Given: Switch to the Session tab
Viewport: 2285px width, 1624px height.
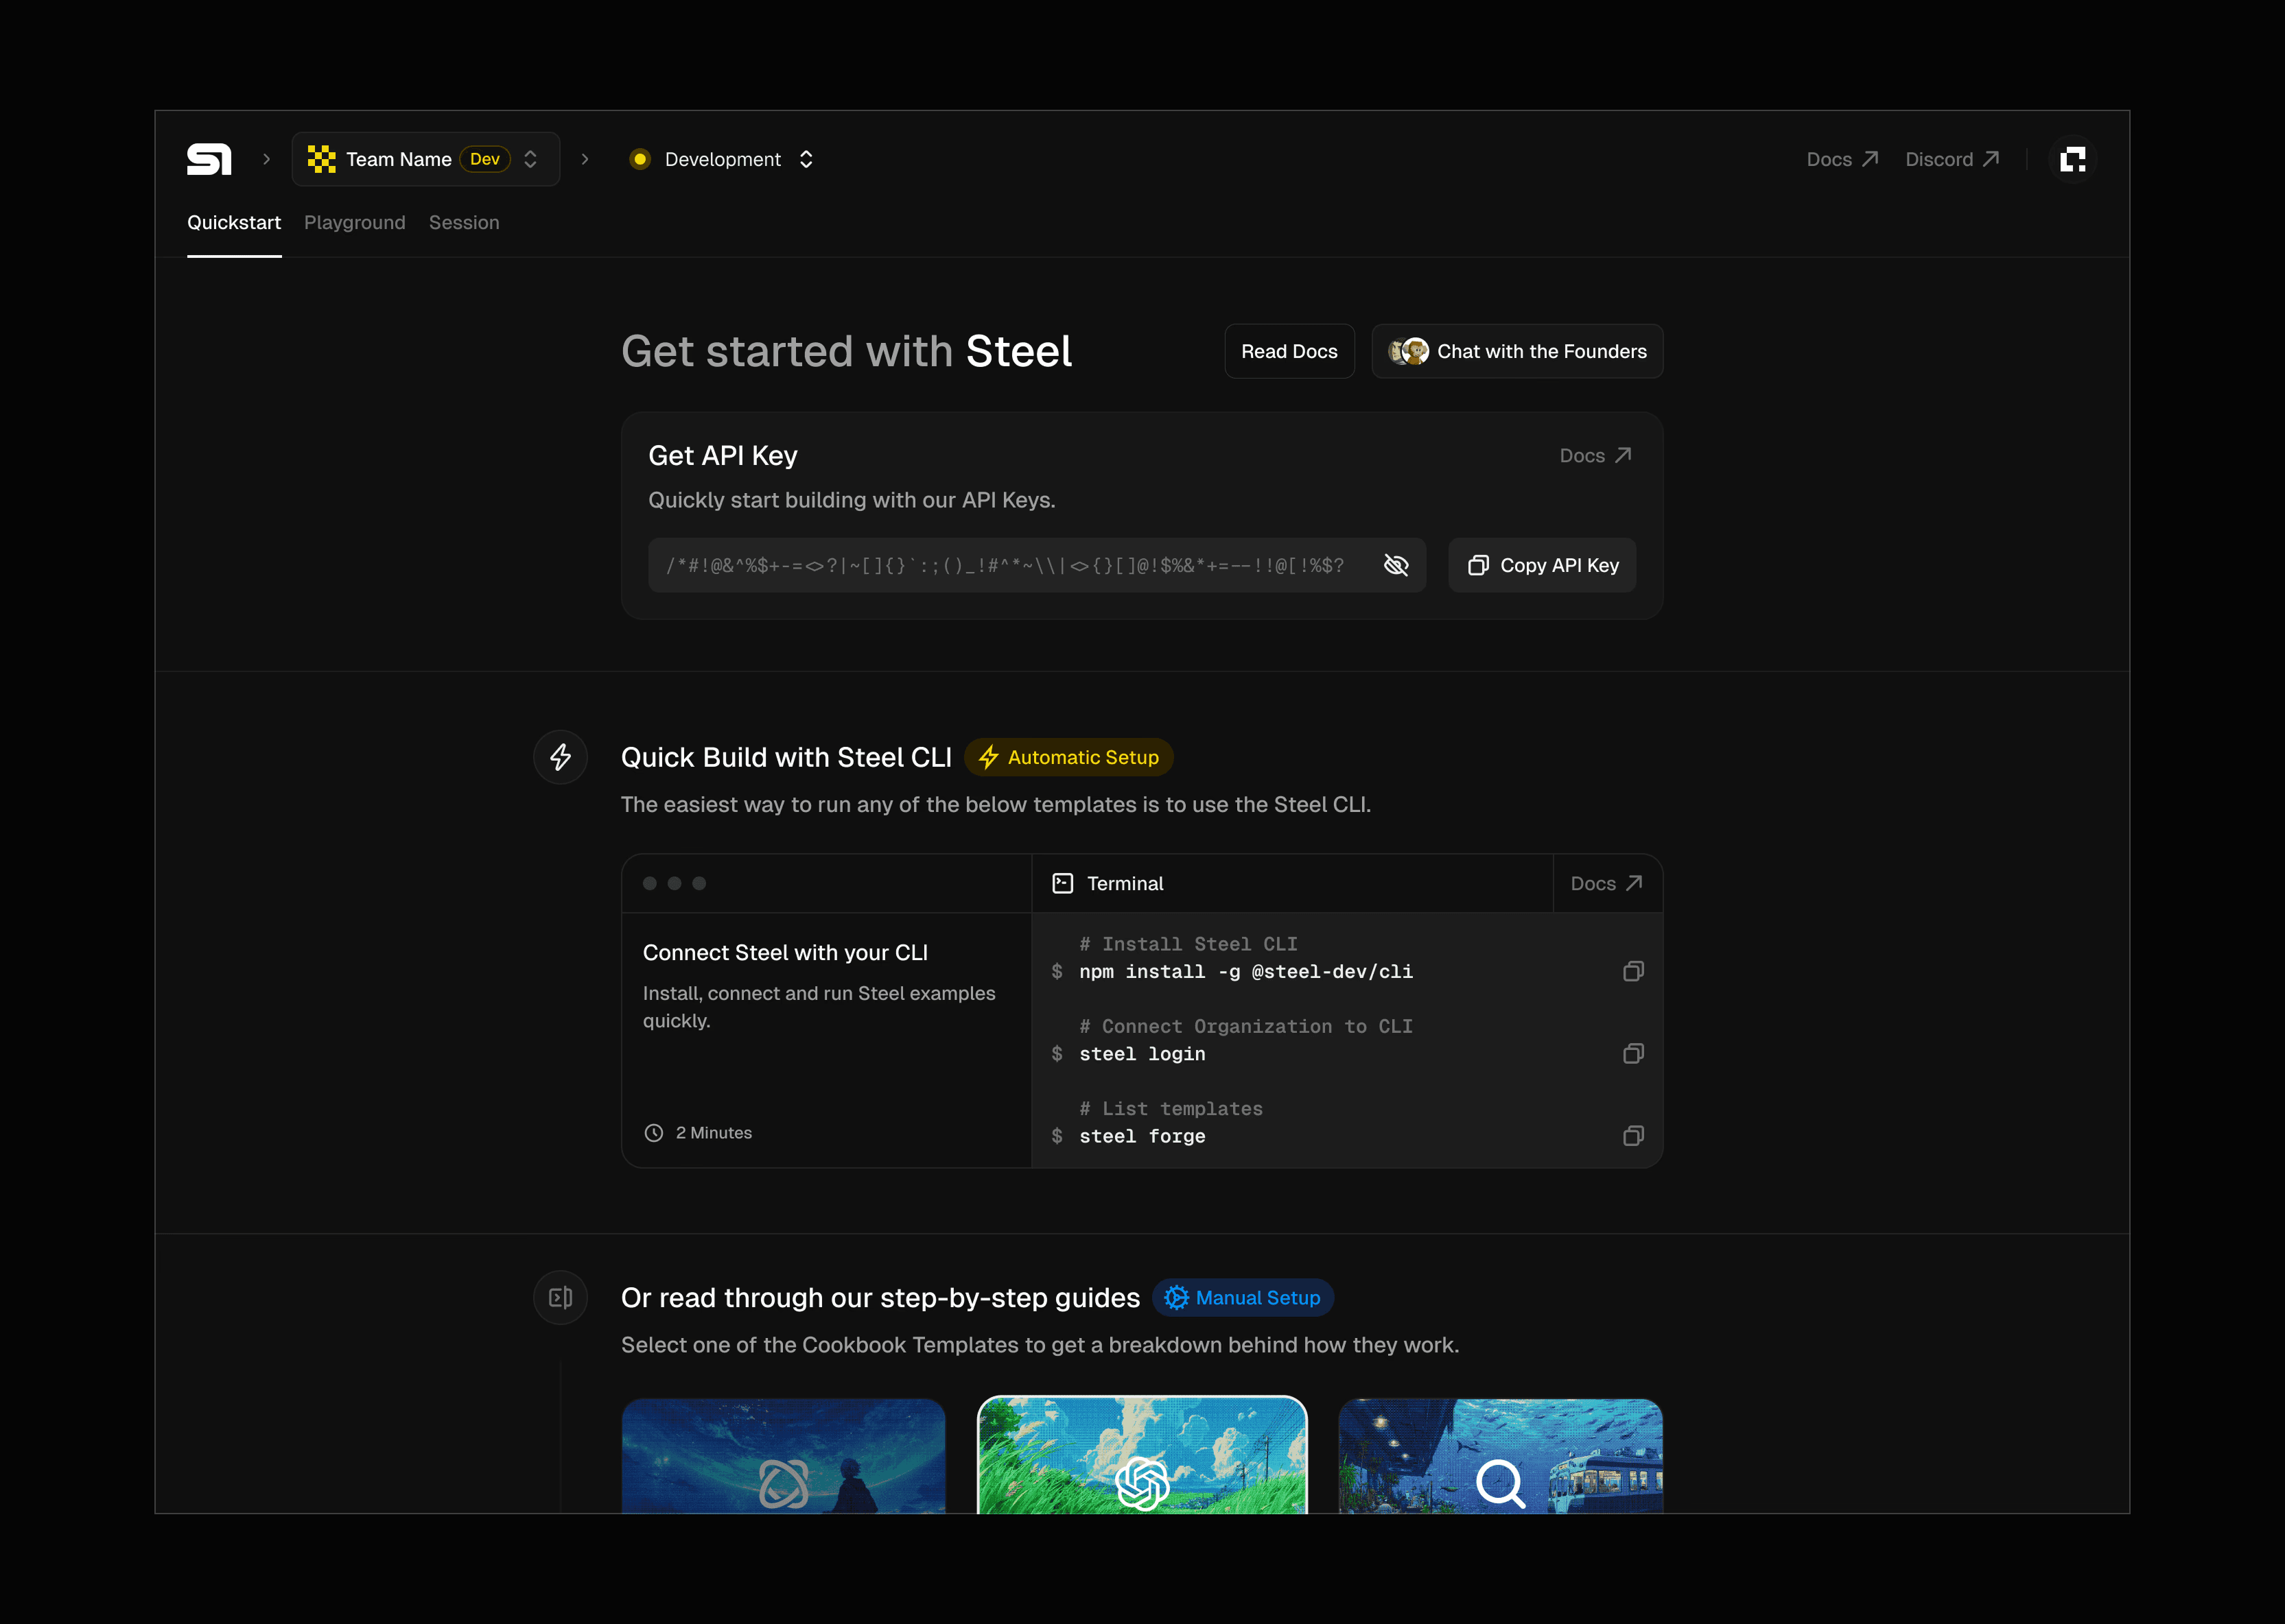Looking at the screenshot, I should (463, 222).
